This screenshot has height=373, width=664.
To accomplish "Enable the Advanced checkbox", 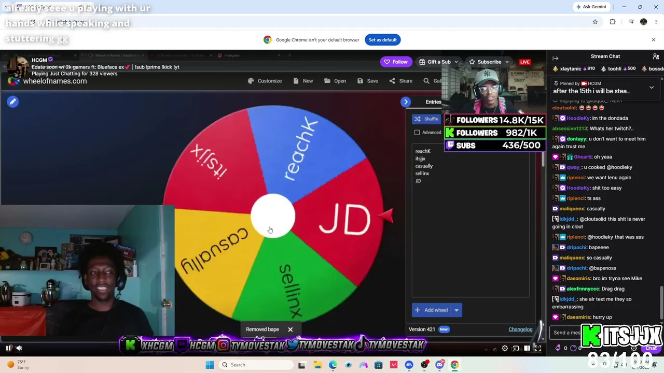I will 417,133.
